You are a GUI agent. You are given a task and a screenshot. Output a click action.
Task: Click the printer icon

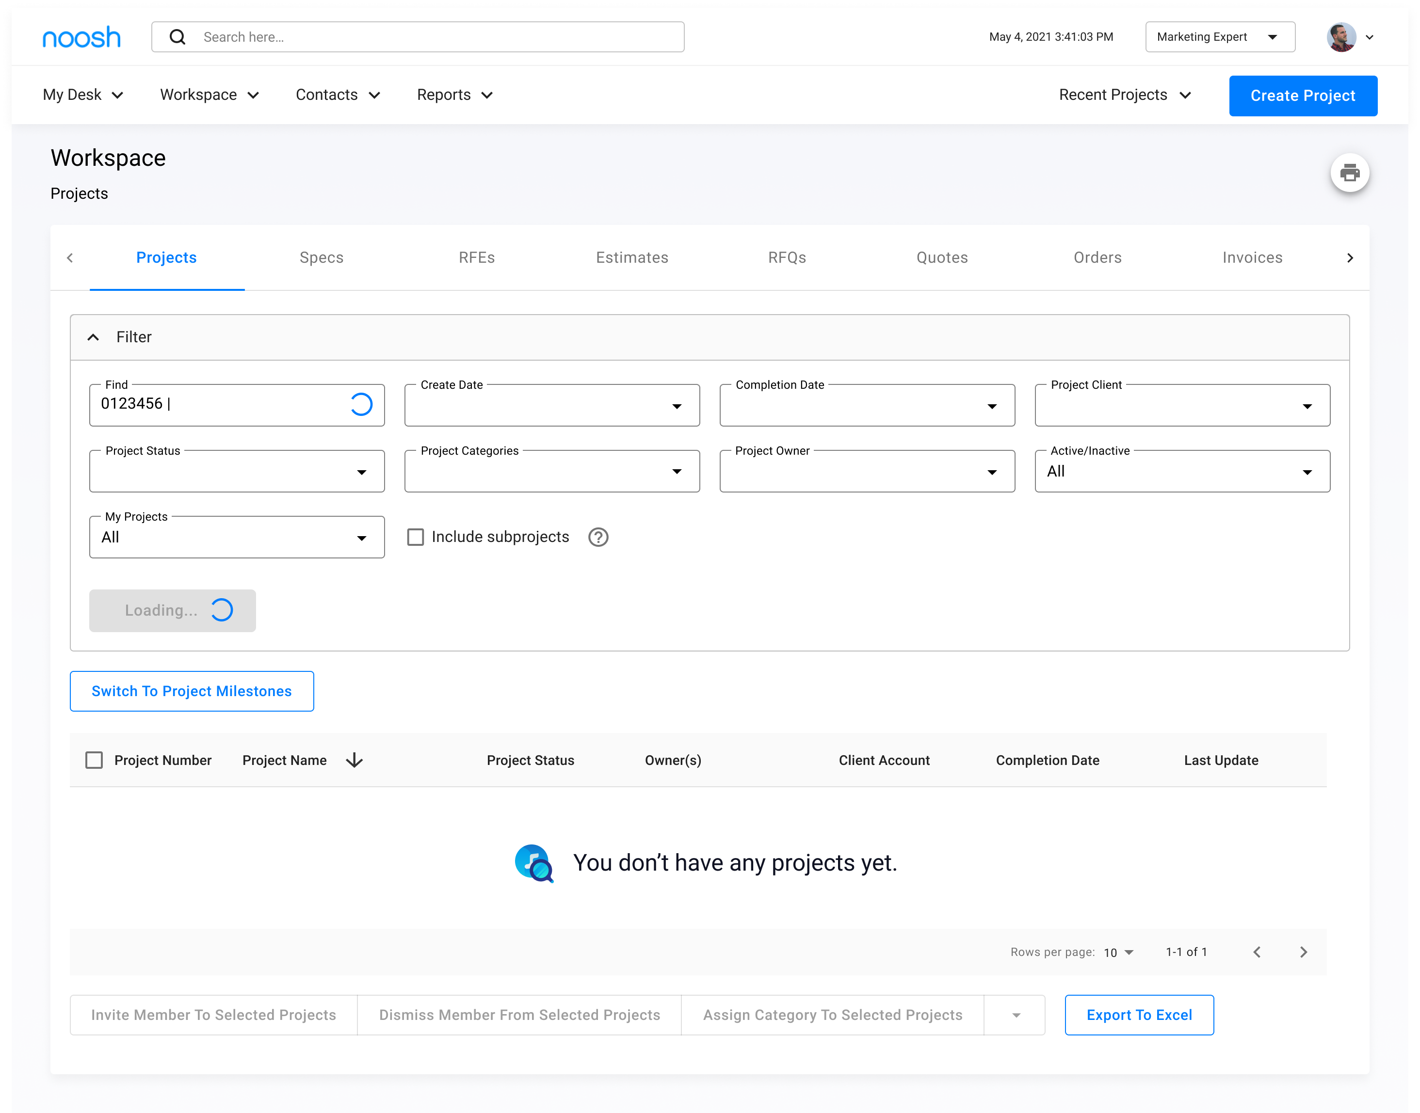pos(1349,173)
